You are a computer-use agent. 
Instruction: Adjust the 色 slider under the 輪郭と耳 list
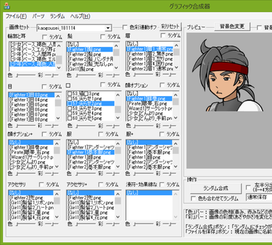(x=25, y=75)
